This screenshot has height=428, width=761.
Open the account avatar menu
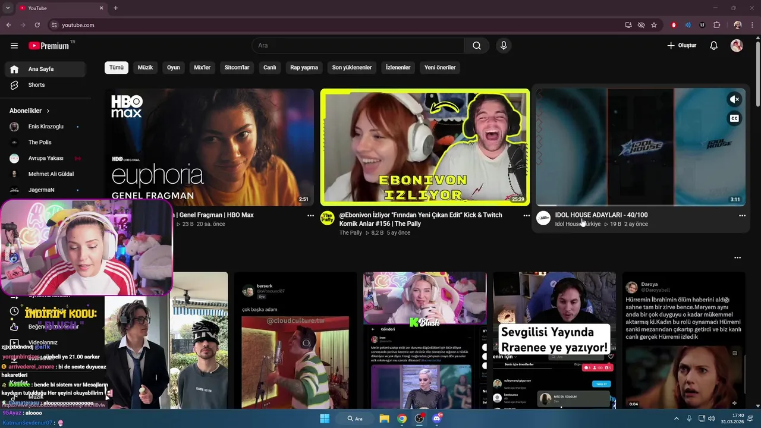tap(737, 46)
